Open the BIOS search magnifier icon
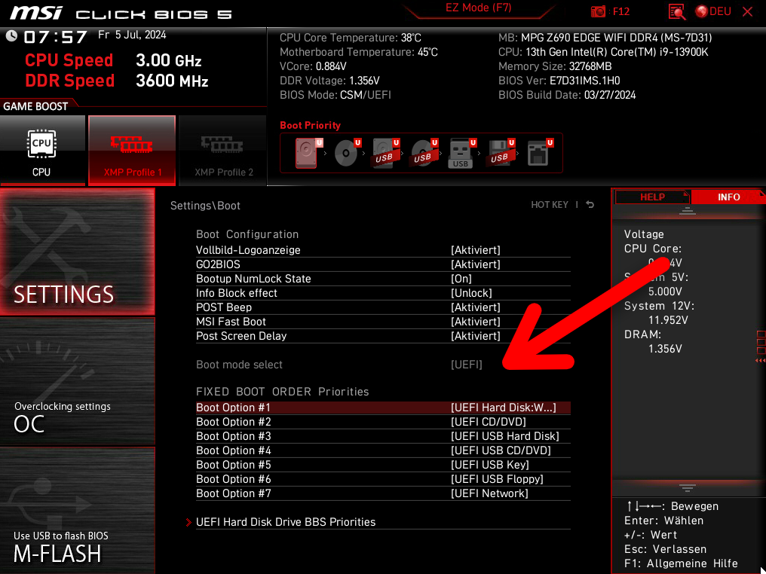This screenshot has height=574, width=766. coord(677,12)
